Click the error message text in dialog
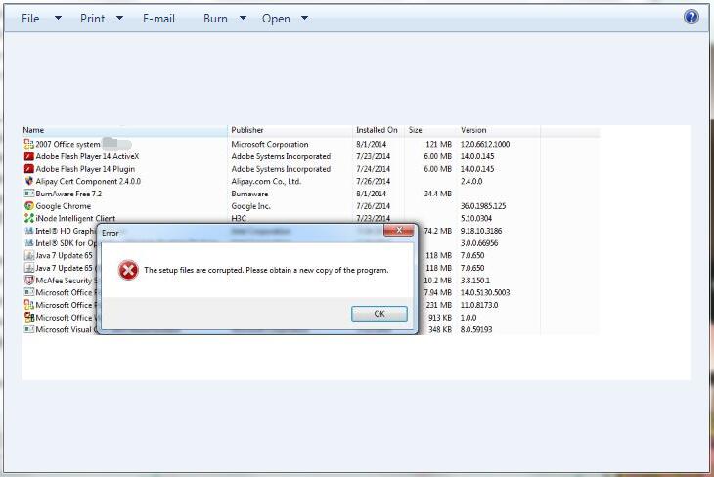The image size is (714, 477). [266, 270]
